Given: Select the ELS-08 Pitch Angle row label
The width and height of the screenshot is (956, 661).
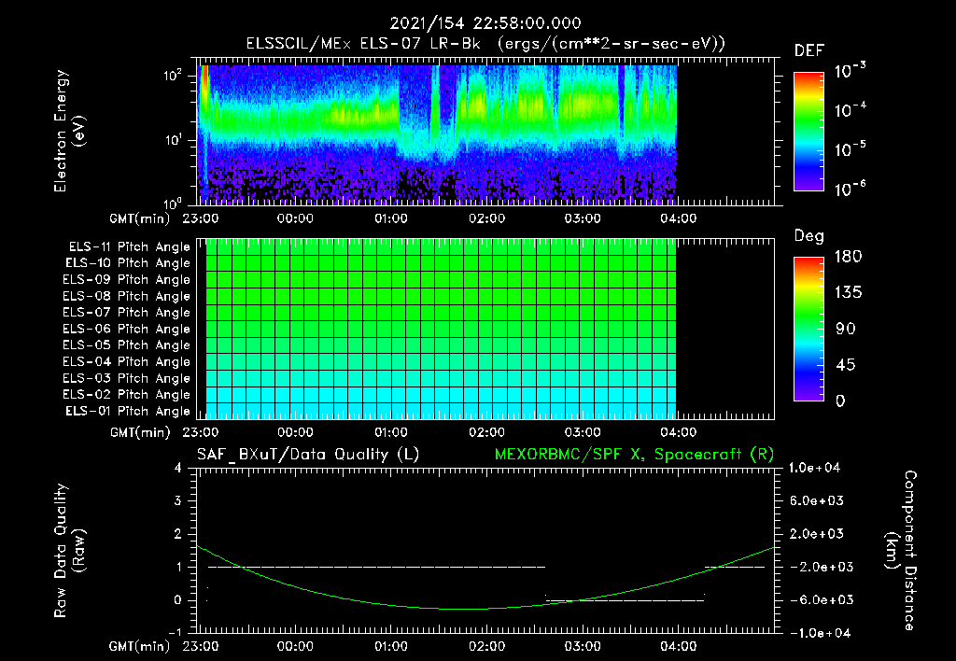Looking at the screenshot, I should pos(127,296).
